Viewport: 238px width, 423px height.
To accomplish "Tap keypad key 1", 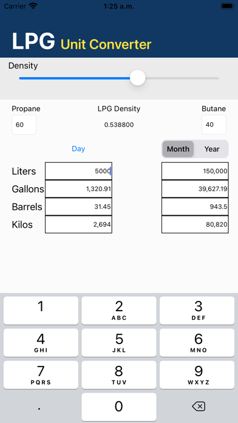I will pyautogui.click(x=41, y=310).
